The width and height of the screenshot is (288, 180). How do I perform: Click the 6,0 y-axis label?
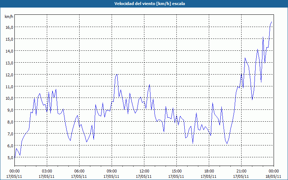click(x=10, y=146)
